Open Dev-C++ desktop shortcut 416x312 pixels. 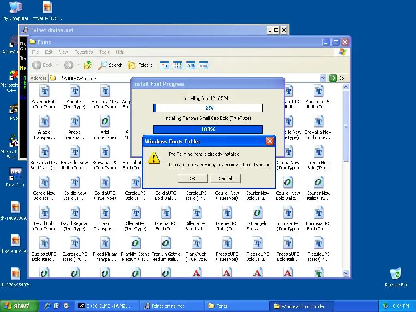15,178
